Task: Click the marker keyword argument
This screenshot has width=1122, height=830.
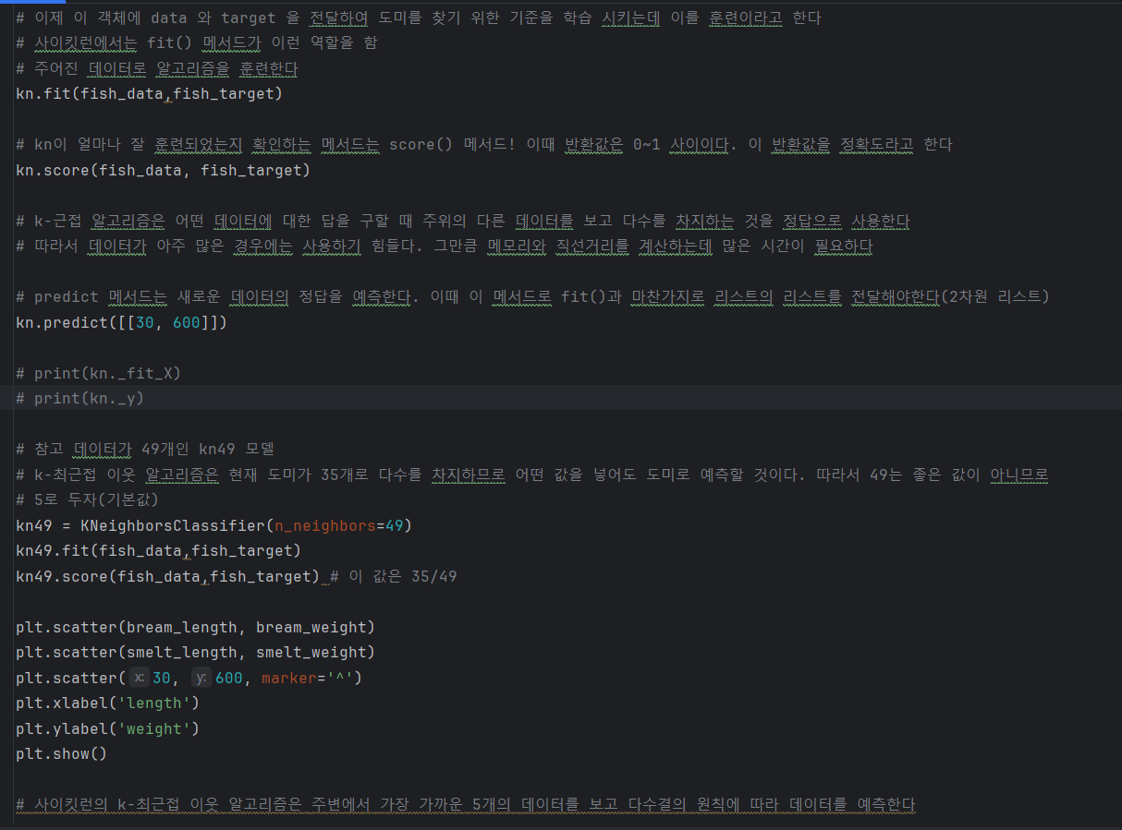Action: tap(289, 678)
